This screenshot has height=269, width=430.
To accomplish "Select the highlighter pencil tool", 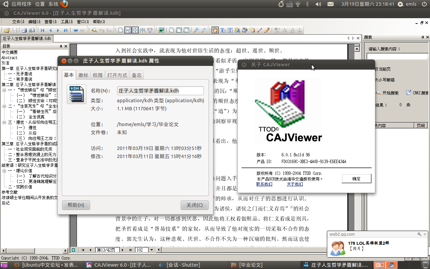I will [x=267, y=30].
